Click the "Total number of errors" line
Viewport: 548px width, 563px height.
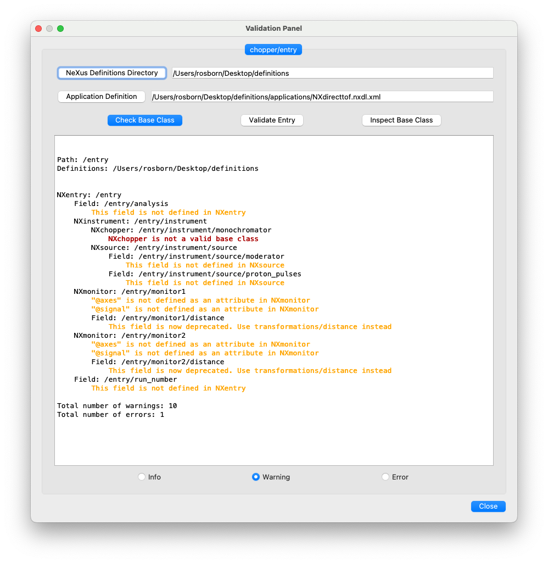[110, 415]
